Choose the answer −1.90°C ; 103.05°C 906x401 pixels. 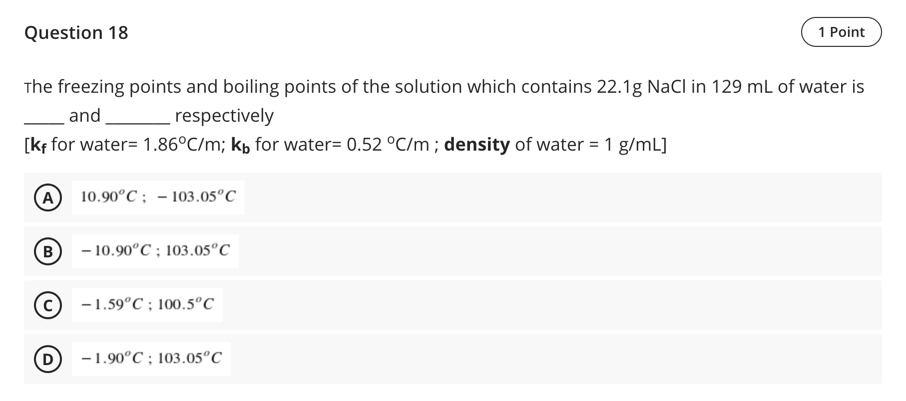click(151, 358)
